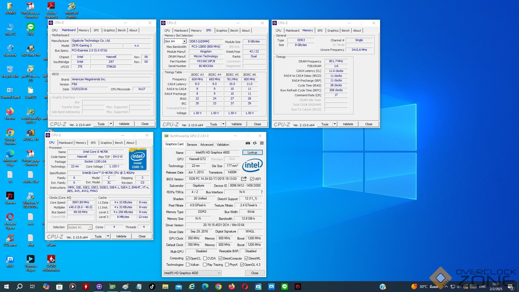Click the Part Number HX316C10F/8 field
519x292 pixels.
206,61
